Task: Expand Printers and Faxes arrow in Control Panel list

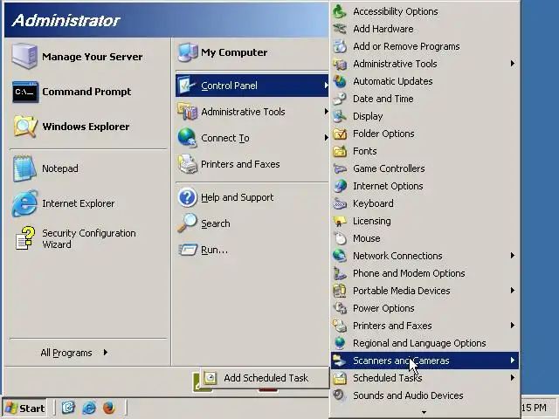Action: click(x=513, y=326)
